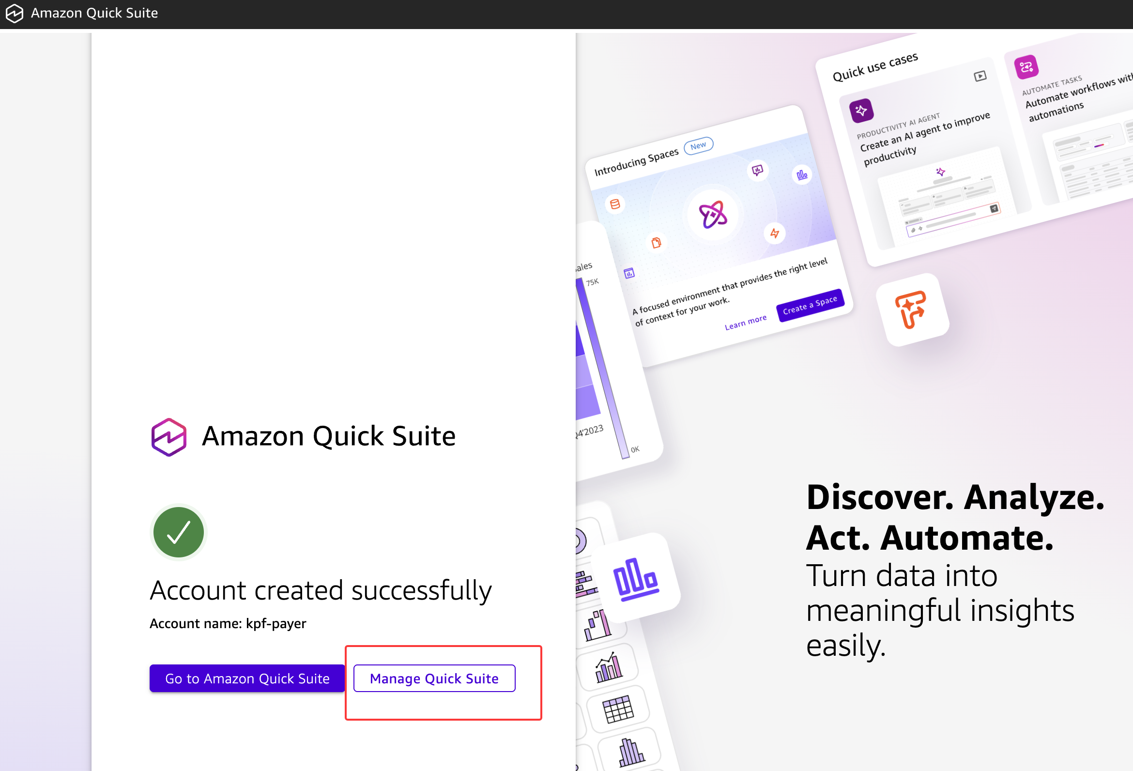1133x771 pixels.
Task: Click the Spaces atom icon in center
Action: tap(713, 215)
